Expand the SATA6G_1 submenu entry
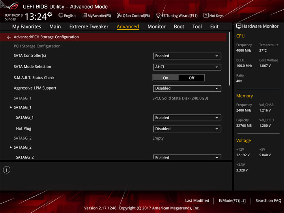The image size is (284, 213). click(22, 107)
